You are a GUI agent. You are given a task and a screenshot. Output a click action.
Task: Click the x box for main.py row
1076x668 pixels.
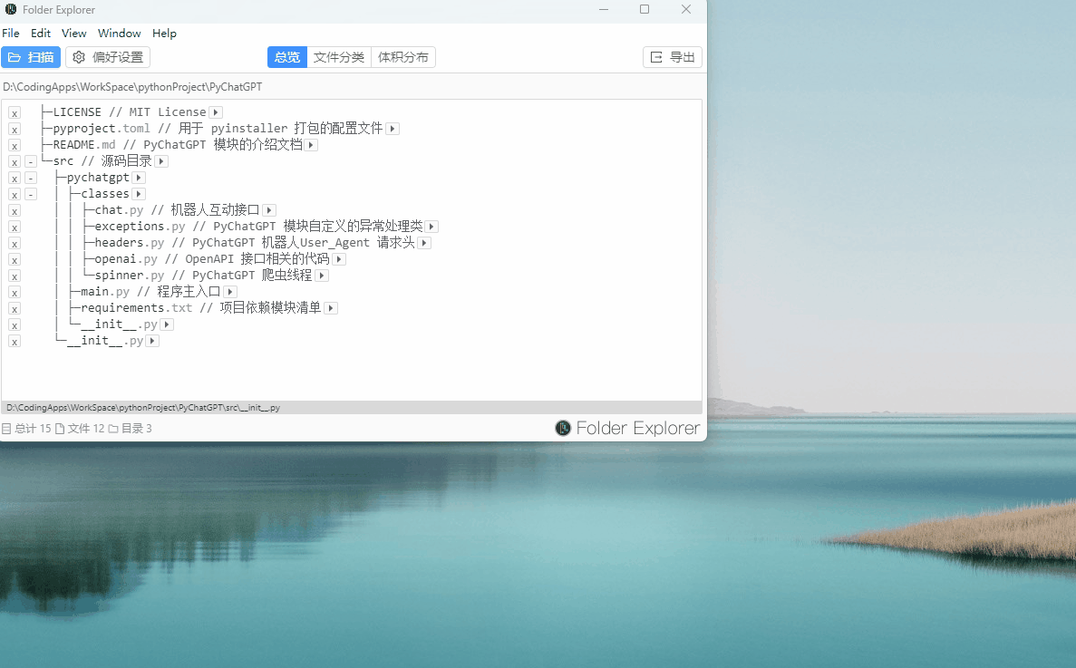pyautogui.click(x=15, y=293)
